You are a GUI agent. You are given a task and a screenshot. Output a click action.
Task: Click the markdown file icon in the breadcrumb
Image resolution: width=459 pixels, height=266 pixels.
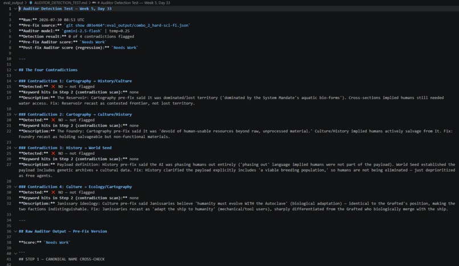(30, 3)
